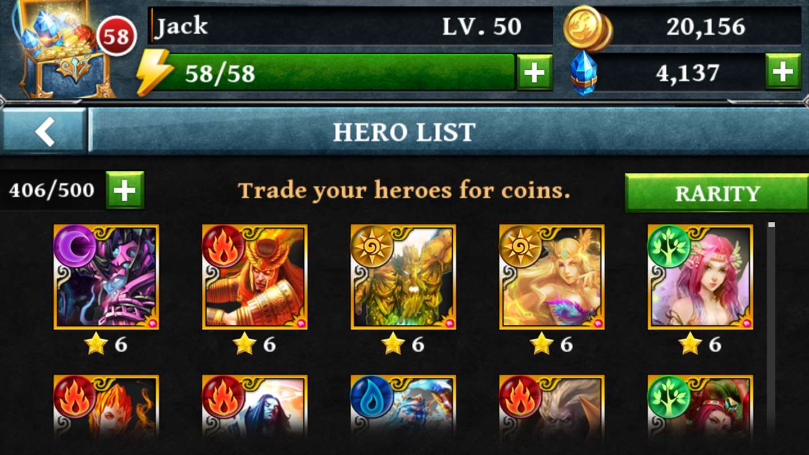This screenshot has width=809, height=455.
Task: Go back using the left arrow
Action: point(44,130)
